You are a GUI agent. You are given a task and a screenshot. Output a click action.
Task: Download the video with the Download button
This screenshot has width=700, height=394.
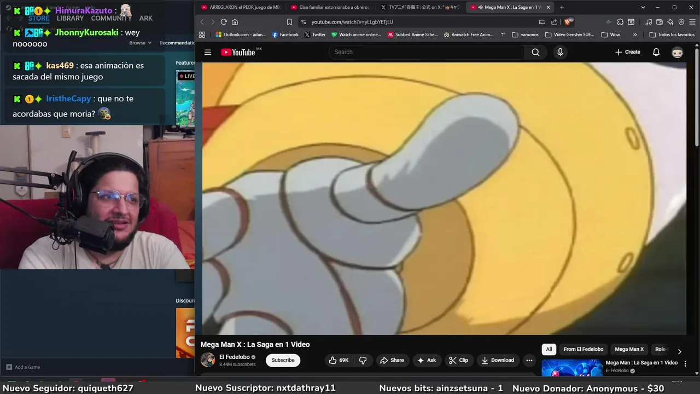(497, 360)
